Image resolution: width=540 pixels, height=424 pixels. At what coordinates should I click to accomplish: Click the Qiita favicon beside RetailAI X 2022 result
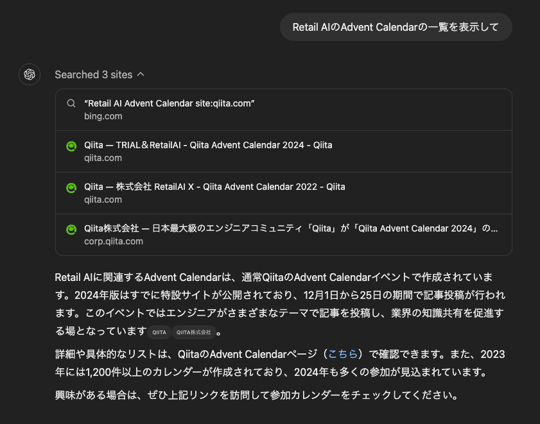(72, 187)
